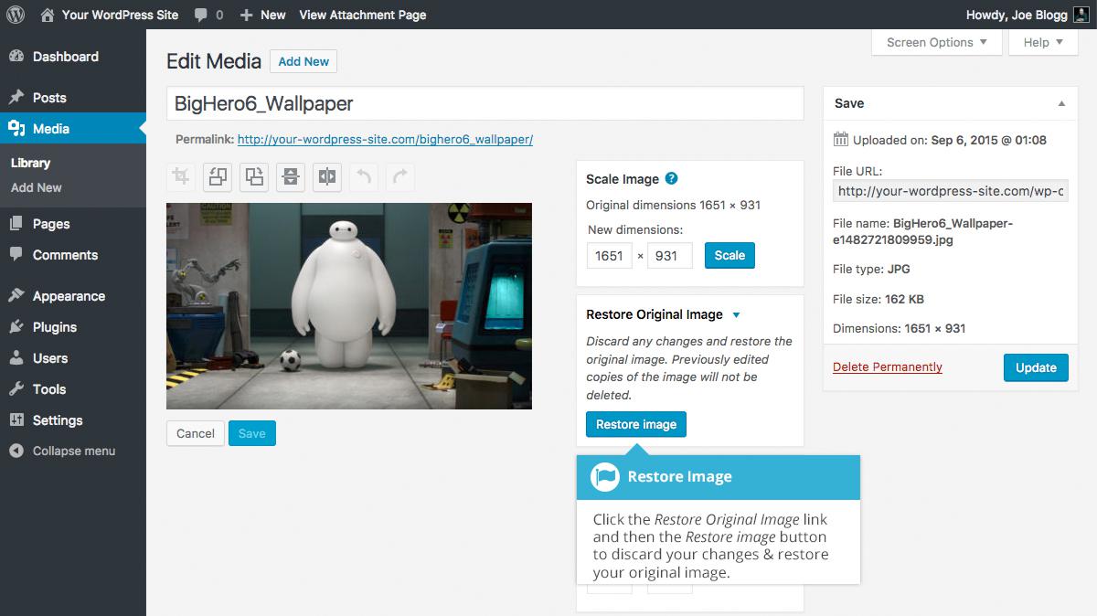
Task: Cancel the image editing
Action: (x=196, y=433)
